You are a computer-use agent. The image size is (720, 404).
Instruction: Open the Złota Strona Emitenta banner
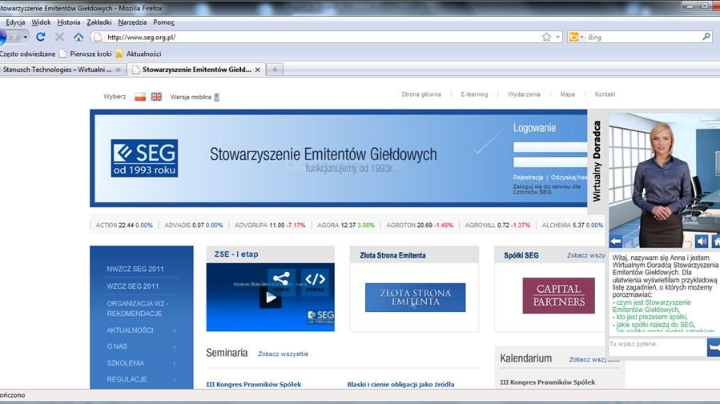point(415,298)
